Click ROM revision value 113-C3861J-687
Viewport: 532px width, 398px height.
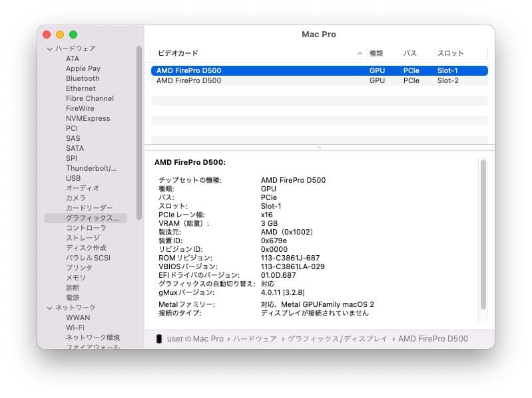(290, 258)
